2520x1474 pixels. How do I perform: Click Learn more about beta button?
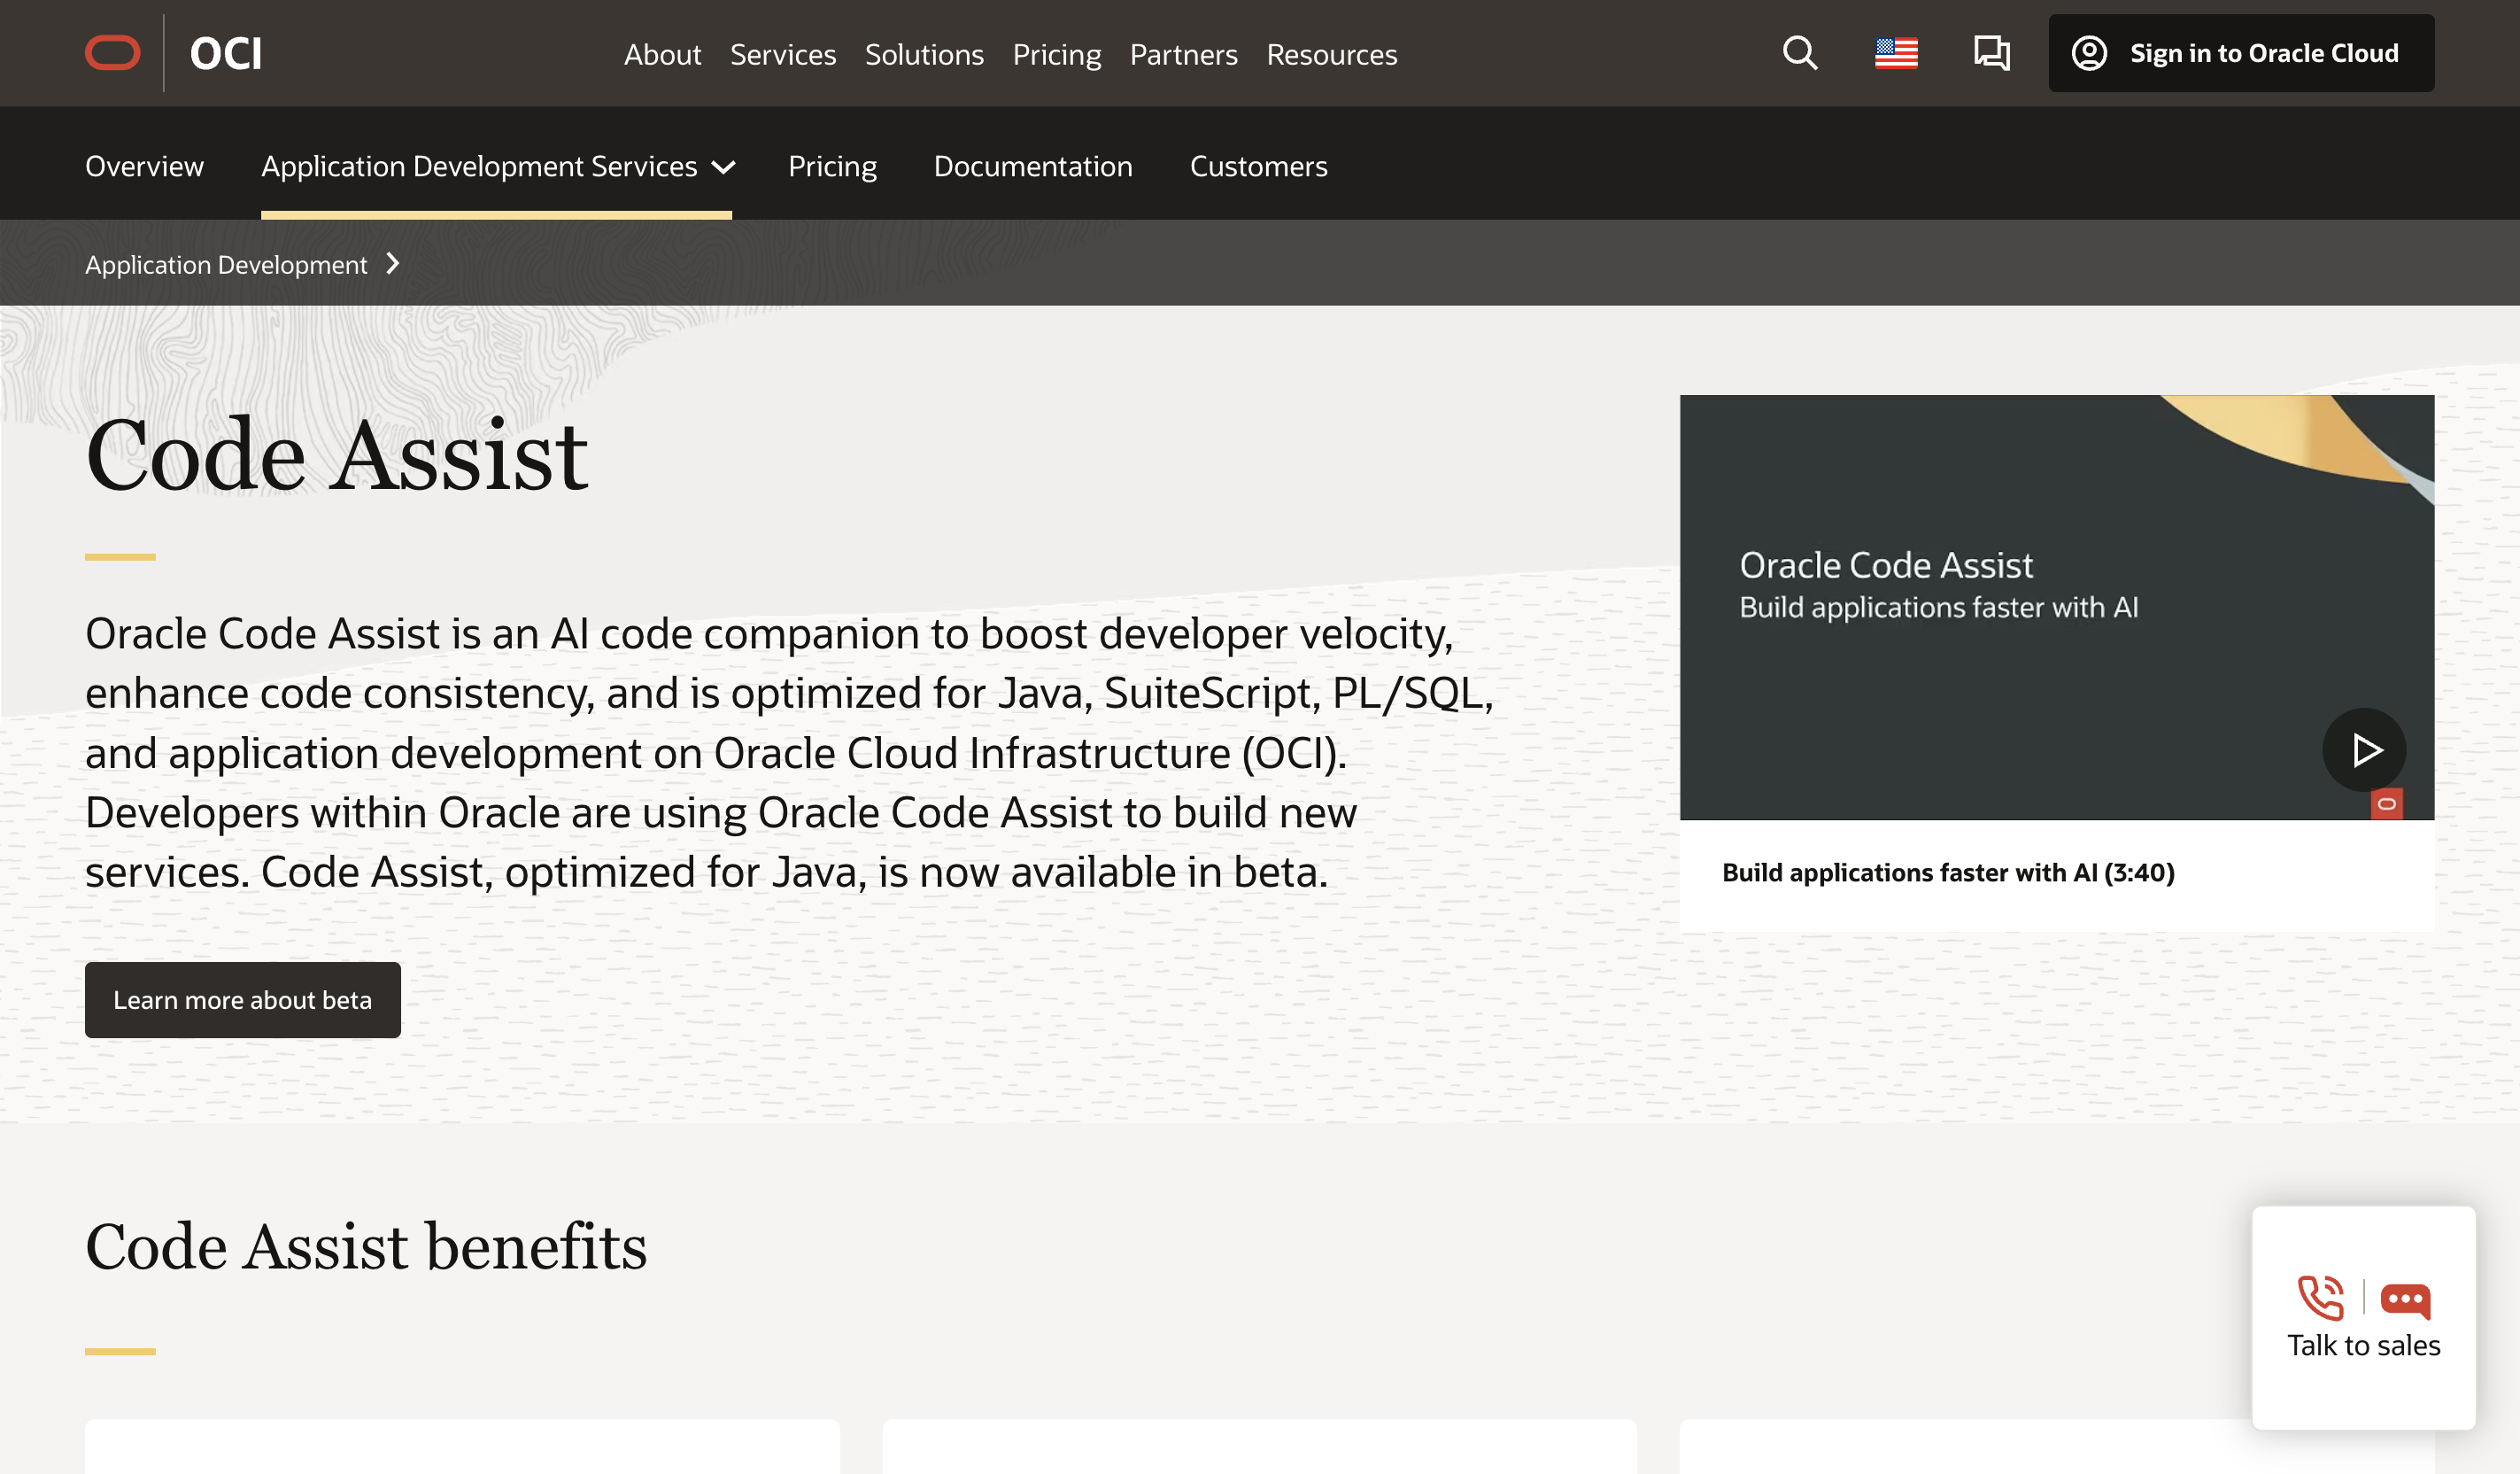(x=242, y=998)
